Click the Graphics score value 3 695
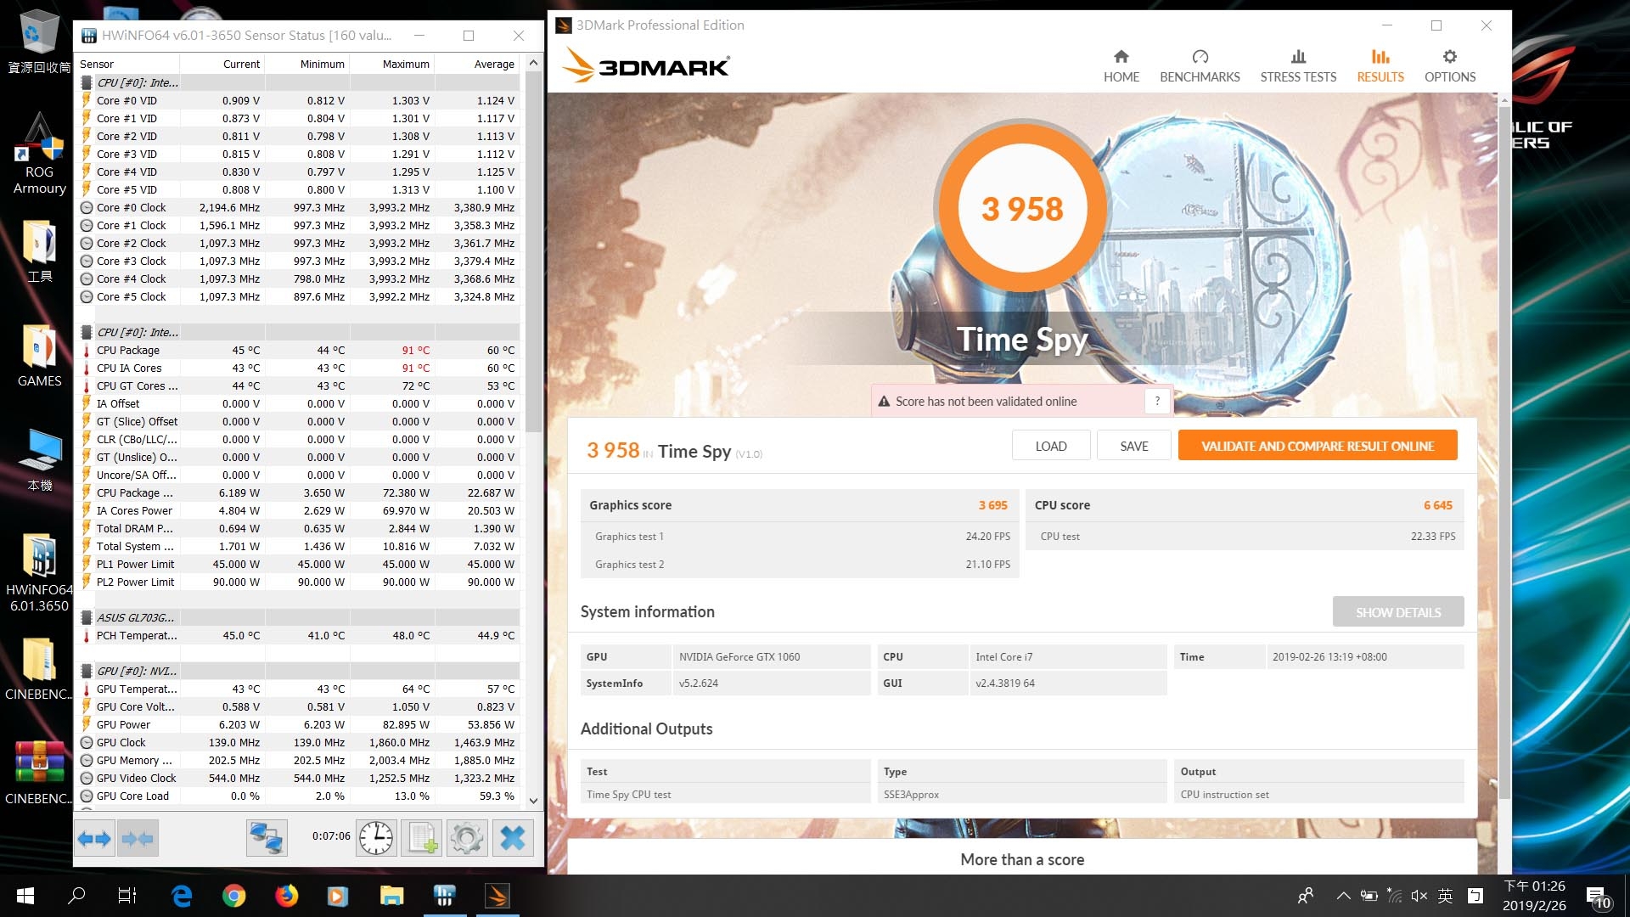This screenshot has width=1630, height=917. point(992,505)
